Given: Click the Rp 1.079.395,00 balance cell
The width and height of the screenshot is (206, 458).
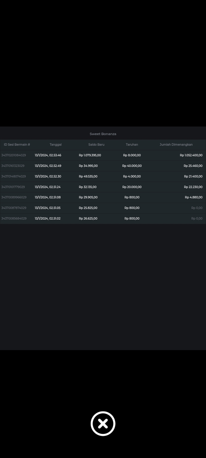Looking at the screenshot, I should (x=90, y=155).
